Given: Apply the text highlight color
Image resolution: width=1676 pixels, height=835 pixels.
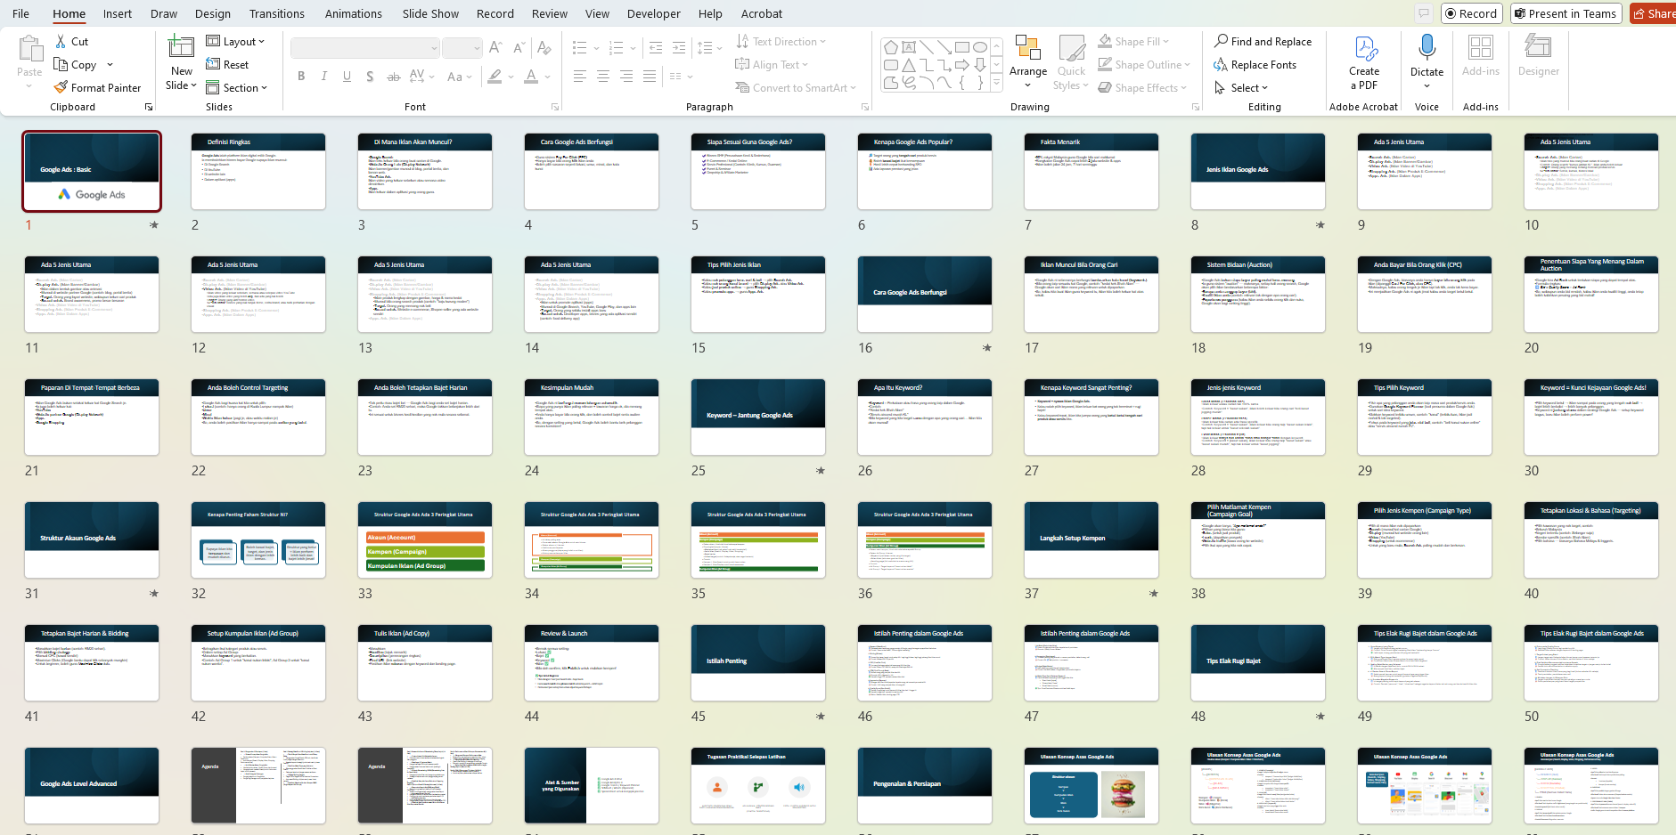Looking at the screenshot, I should point(495,77).
